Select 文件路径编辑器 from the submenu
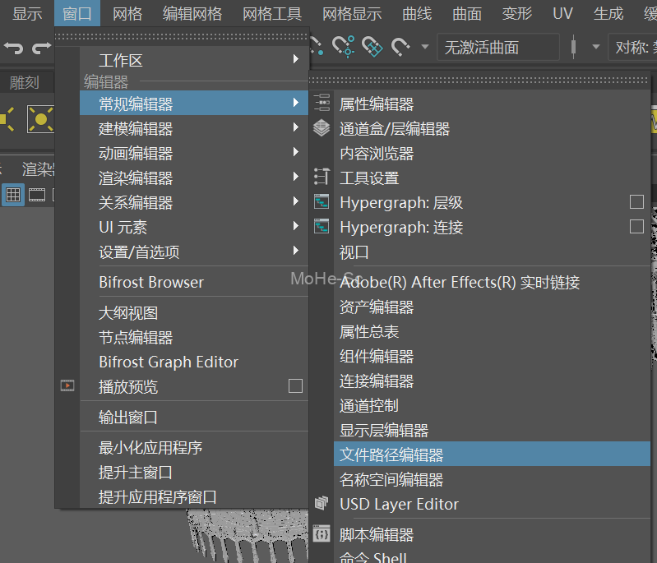 click(x=391, y=455)
